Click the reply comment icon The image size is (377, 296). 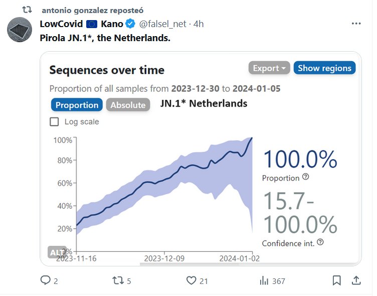(46, 281)
